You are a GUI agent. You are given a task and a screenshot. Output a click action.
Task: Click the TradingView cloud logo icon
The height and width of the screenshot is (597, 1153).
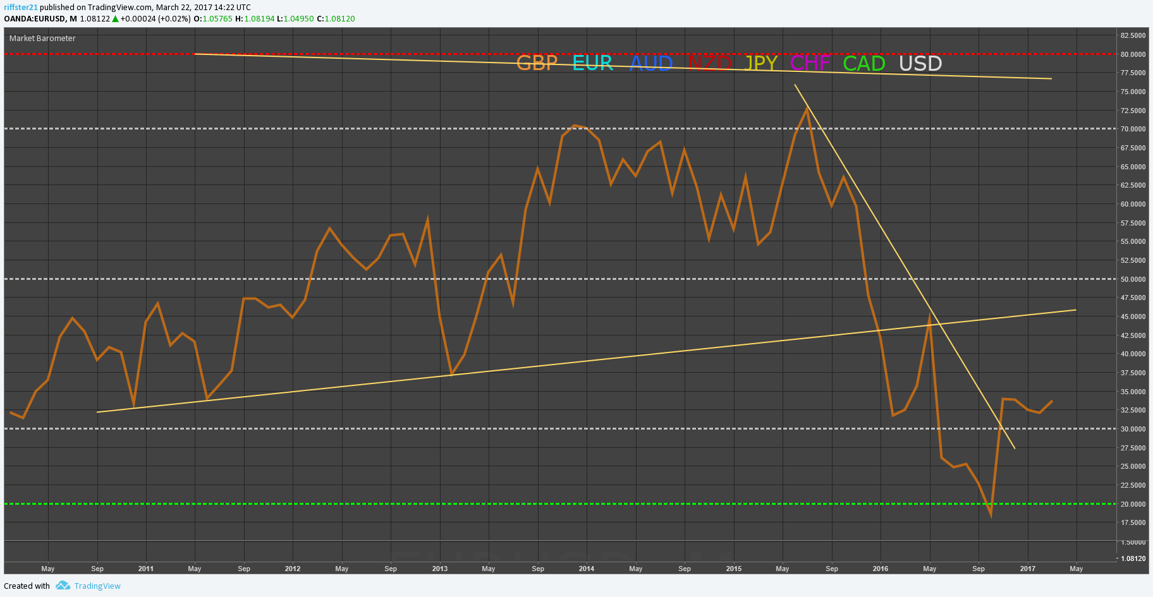(x=63, y=586)
